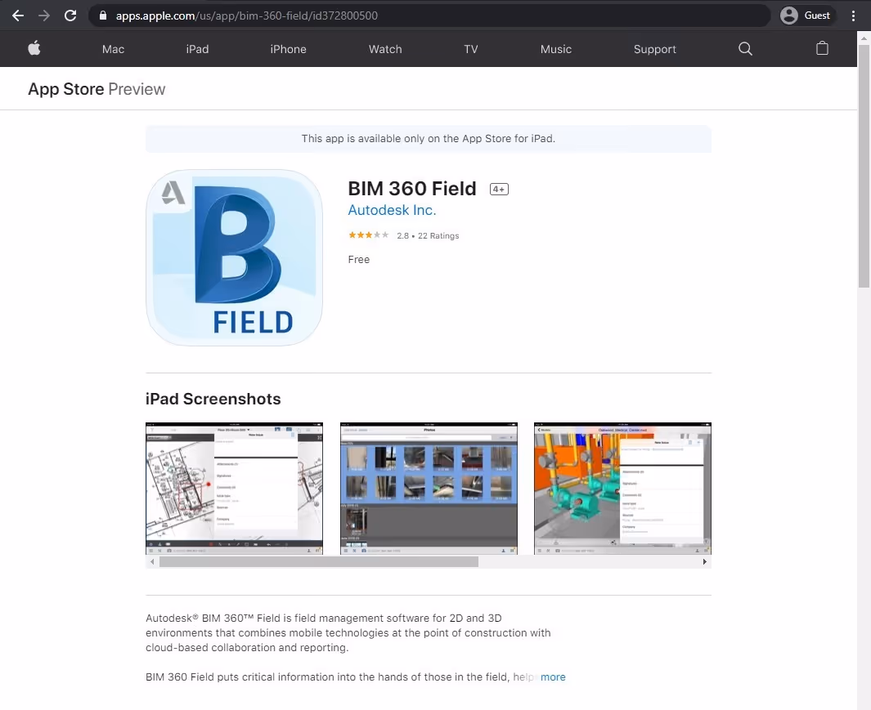Open the Mac menu item
Viewport: 871px width, 710px height.
[x=114, y=49]
